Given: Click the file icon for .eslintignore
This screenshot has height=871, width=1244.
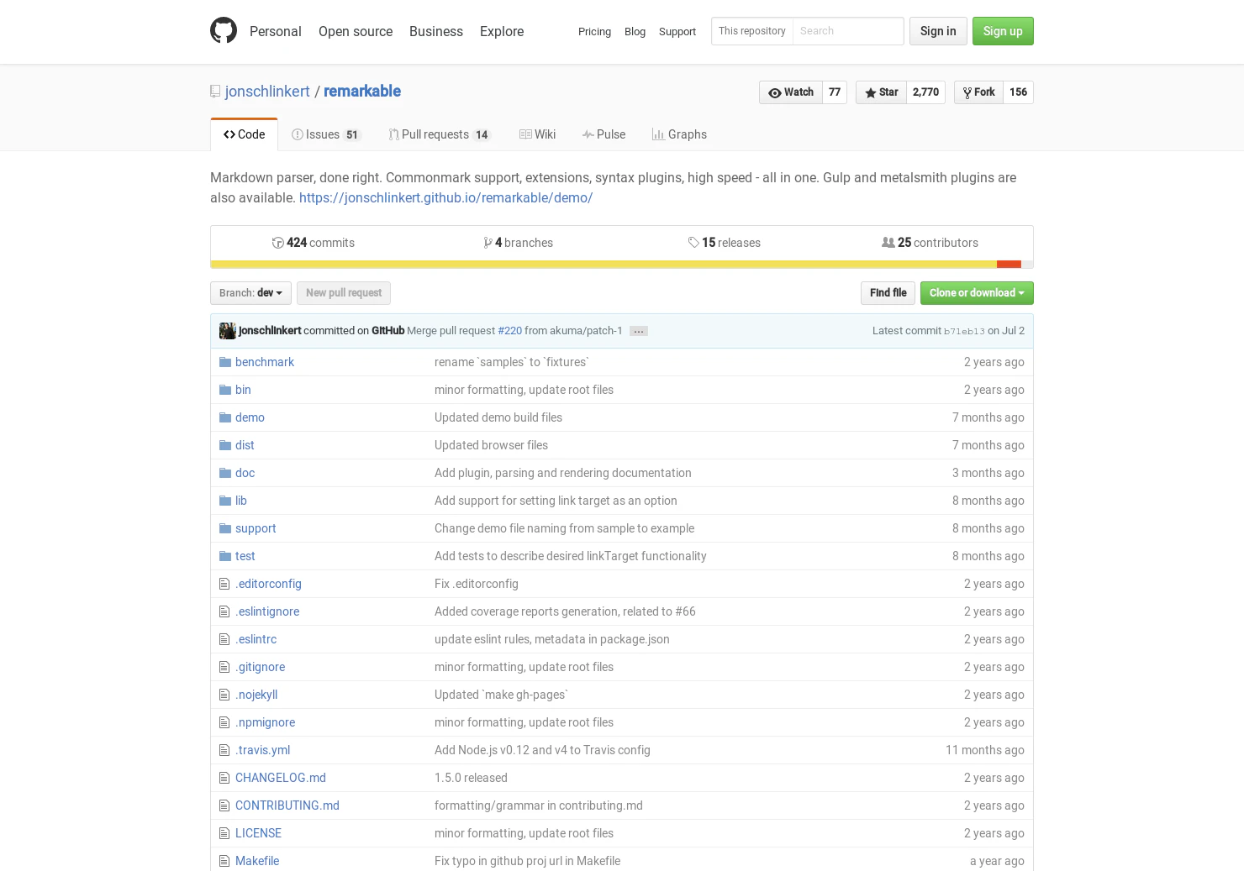Looking at the screenshot, I should coord(224,611).
